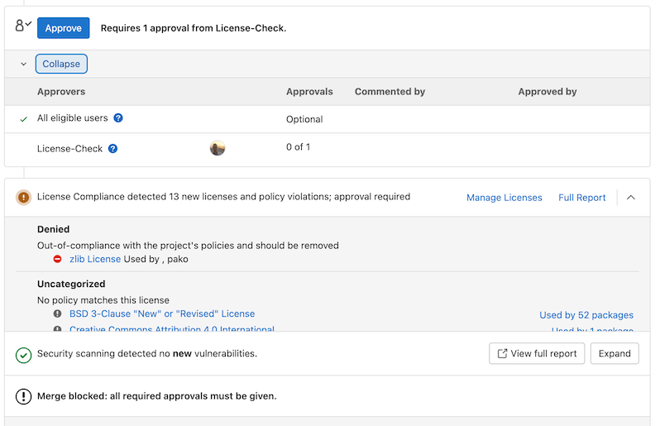Image resolution: width=660 pixels, height=426 pixels.
Task: Click the Merge blocked alert icon
Action: coord(23,396)
